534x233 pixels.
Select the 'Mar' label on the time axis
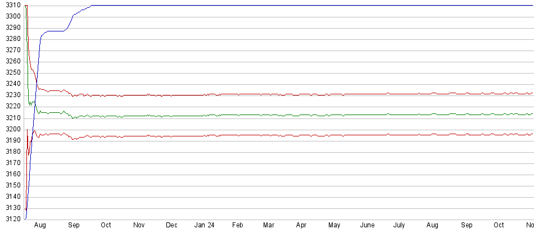269,225
